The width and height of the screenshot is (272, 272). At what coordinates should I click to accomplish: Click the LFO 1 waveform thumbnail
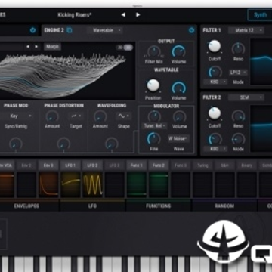pyautogui.click(x=70, y=184)
